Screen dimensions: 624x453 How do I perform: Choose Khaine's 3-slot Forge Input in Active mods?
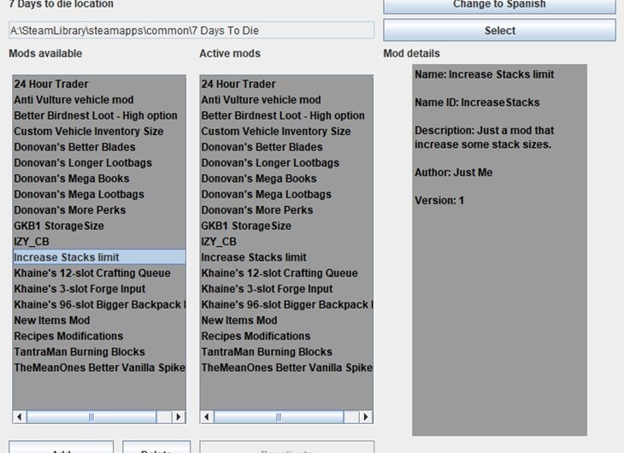[x=286, y=289]
